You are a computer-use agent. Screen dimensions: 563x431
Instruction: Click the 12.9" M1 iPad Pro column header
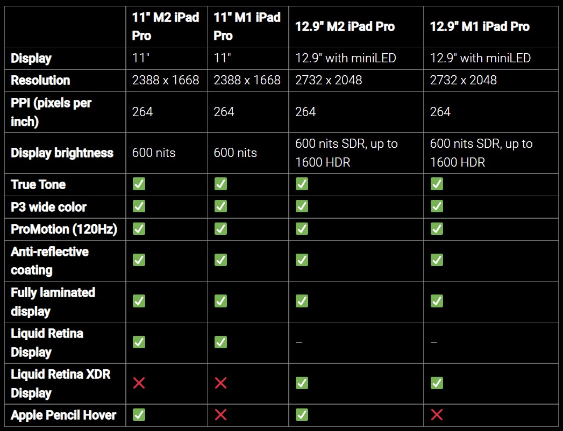click(480, 26)
